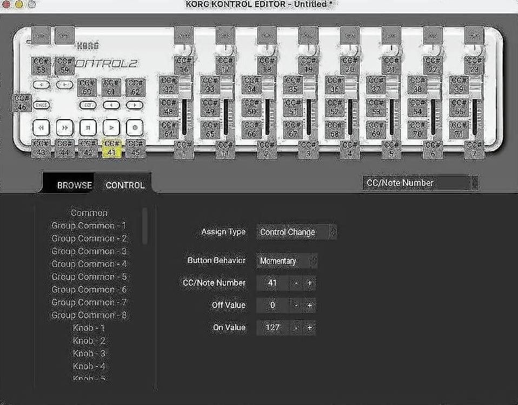The image size is (518, 405).
Task: Select the Mute button CC#53
Action: [376, 108]
